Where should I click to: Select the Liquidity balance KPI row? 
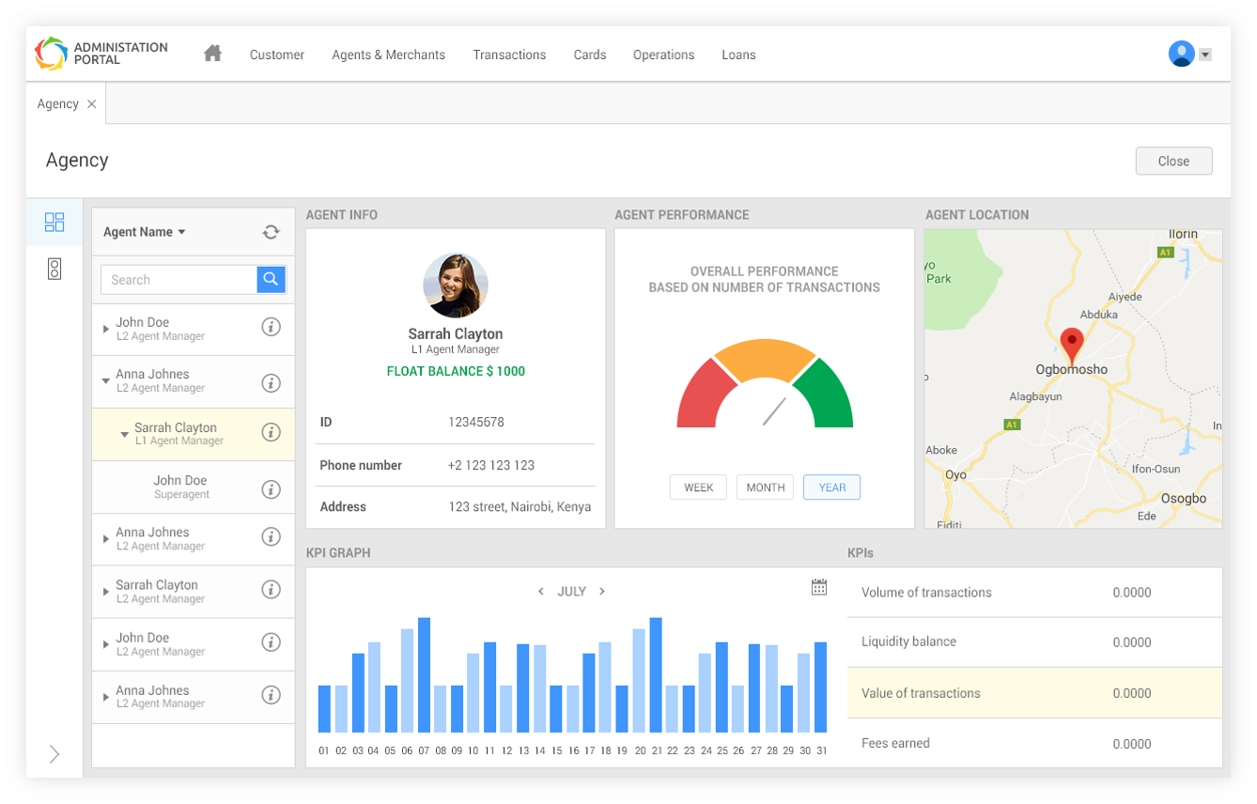tap(1034, 642)
